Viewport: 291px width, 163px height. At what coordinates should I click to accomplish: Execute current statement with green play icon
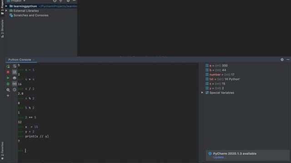click(8, 78)
